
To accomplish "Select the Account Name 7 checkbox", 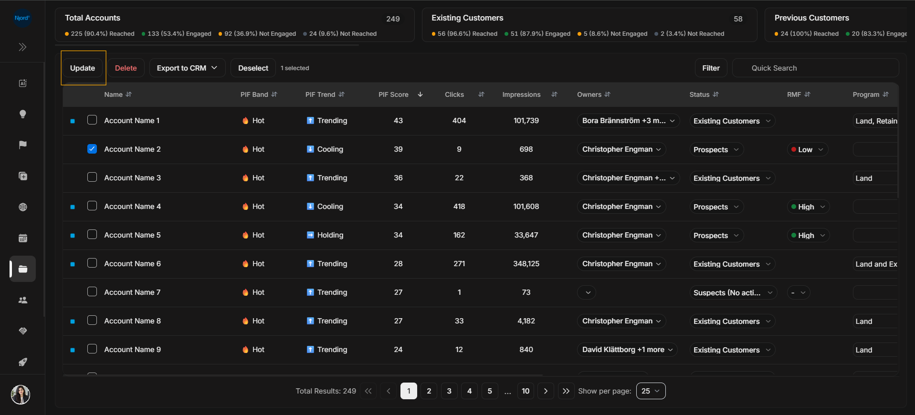I will pyautogui.click(x=92, y=291).
